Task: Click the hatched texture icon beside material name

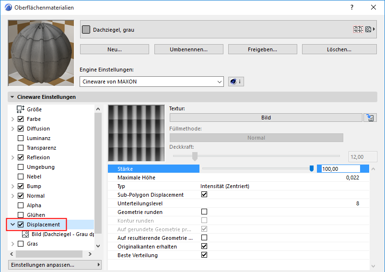Action: click(x=358, y=29)
